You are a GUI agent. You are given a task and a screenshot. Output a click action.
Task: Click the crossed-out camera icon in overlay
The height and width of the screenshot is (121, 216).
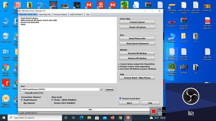tap(191, 113)
